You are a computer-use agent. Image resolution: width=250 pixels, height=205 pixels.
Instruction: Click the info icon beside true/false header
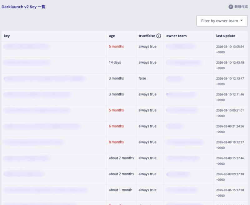coord(159,36)
